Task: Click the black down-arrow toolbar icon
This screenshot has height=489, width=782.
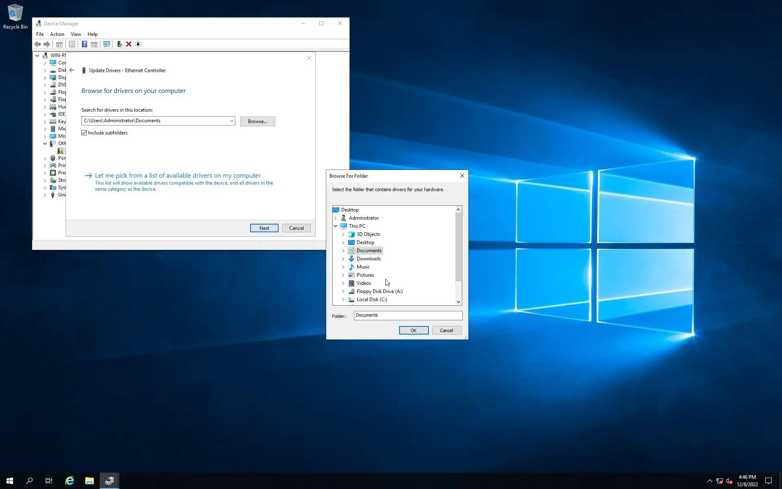Action: pos(138,44)
